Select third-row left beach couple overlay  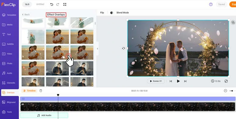point(33,52)
